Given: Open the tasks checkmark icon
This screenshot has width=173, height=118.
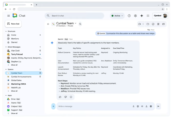Looking at the screenshot, I should (153, 24).
